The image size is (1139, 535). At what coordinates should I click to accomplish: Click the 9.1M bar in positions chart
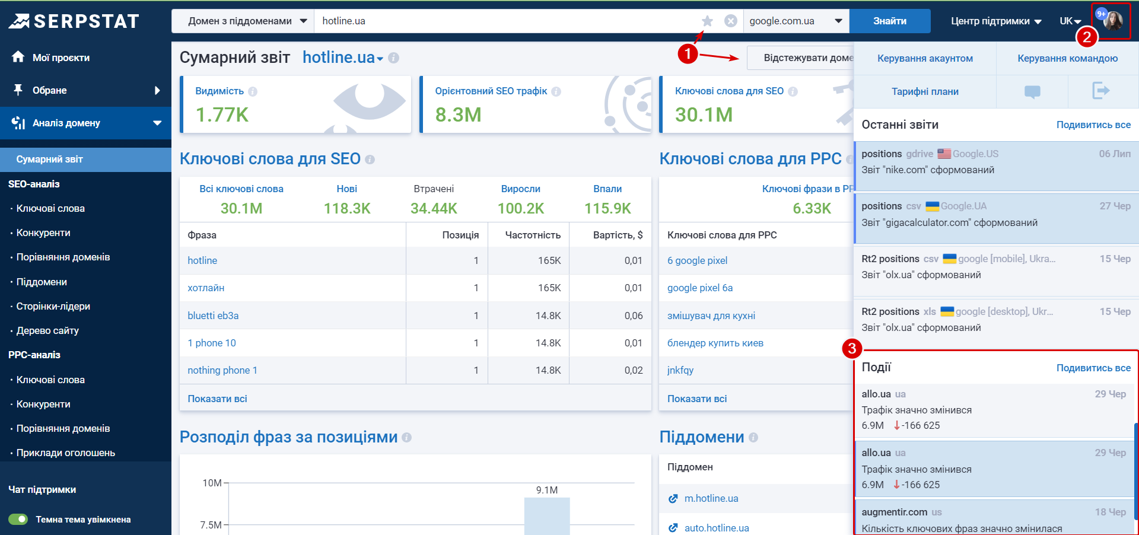point(547,516)
